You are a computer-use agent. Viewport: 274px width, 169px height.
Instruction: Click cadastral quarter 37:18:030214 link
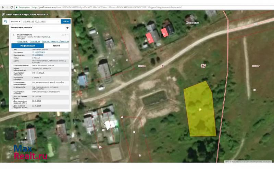point(38,55)
